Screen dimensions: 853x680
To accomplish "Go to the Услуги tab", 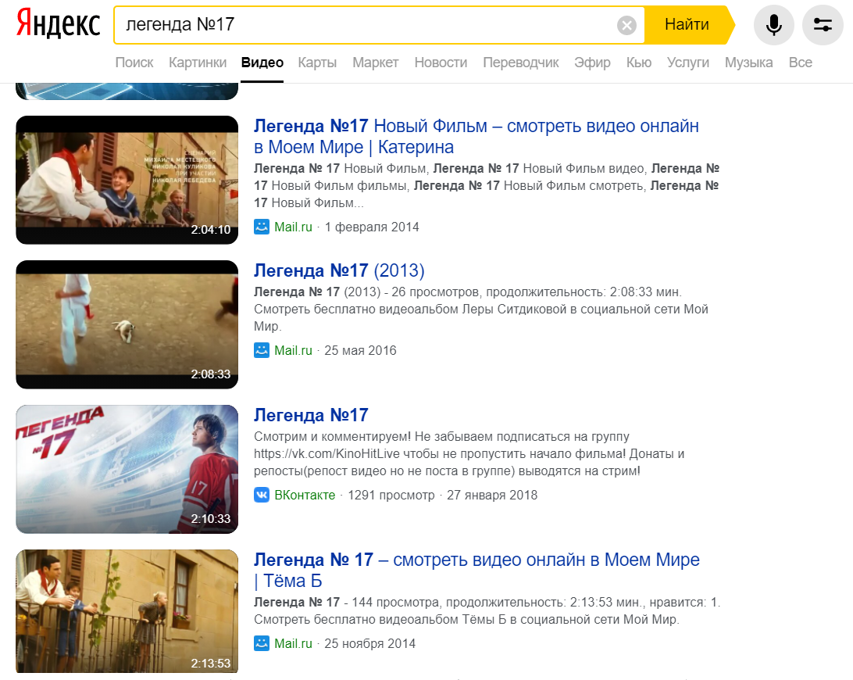I will [x=688, y=63].
